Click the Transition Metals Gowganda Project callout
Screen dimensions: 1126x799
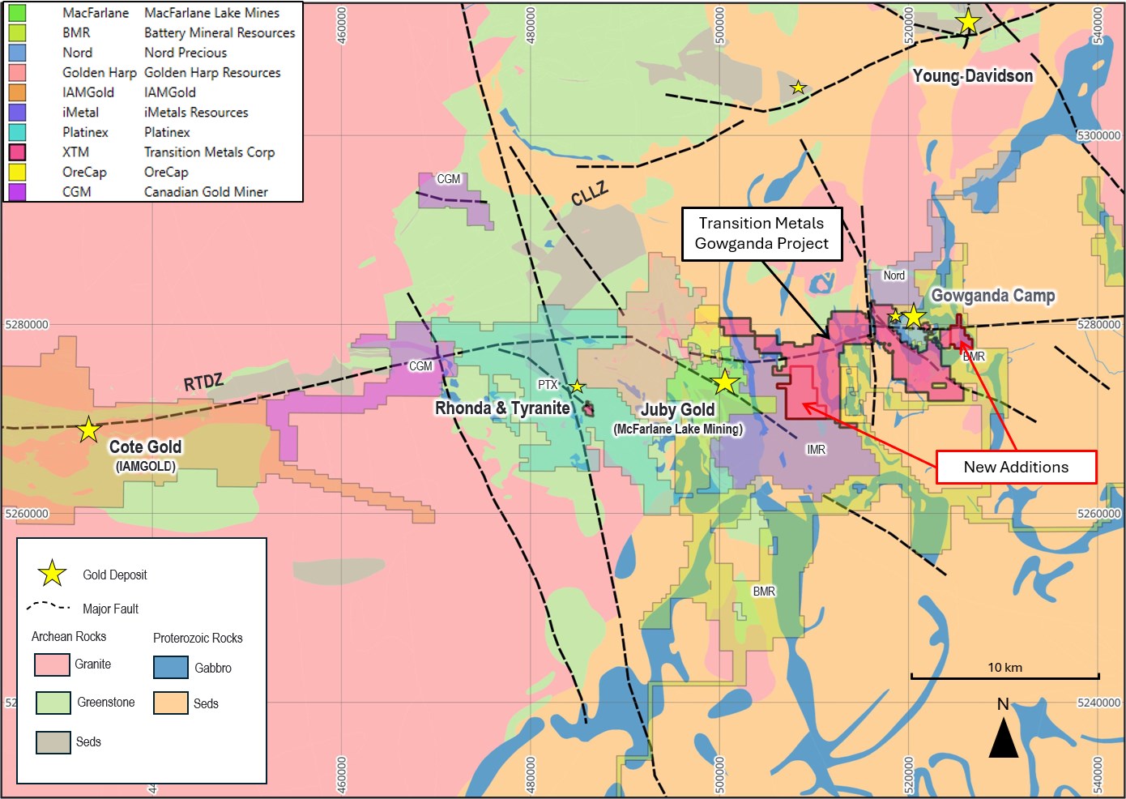[761, 233]
